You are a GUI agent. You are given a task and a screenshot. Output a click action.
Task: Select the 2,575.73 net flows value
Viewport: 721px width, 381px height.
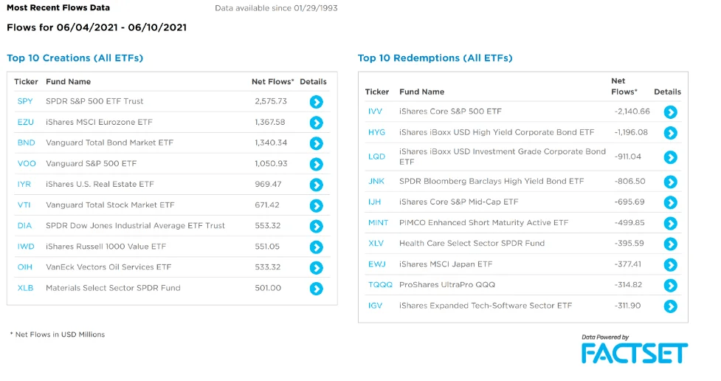click(x=271, y=101)
